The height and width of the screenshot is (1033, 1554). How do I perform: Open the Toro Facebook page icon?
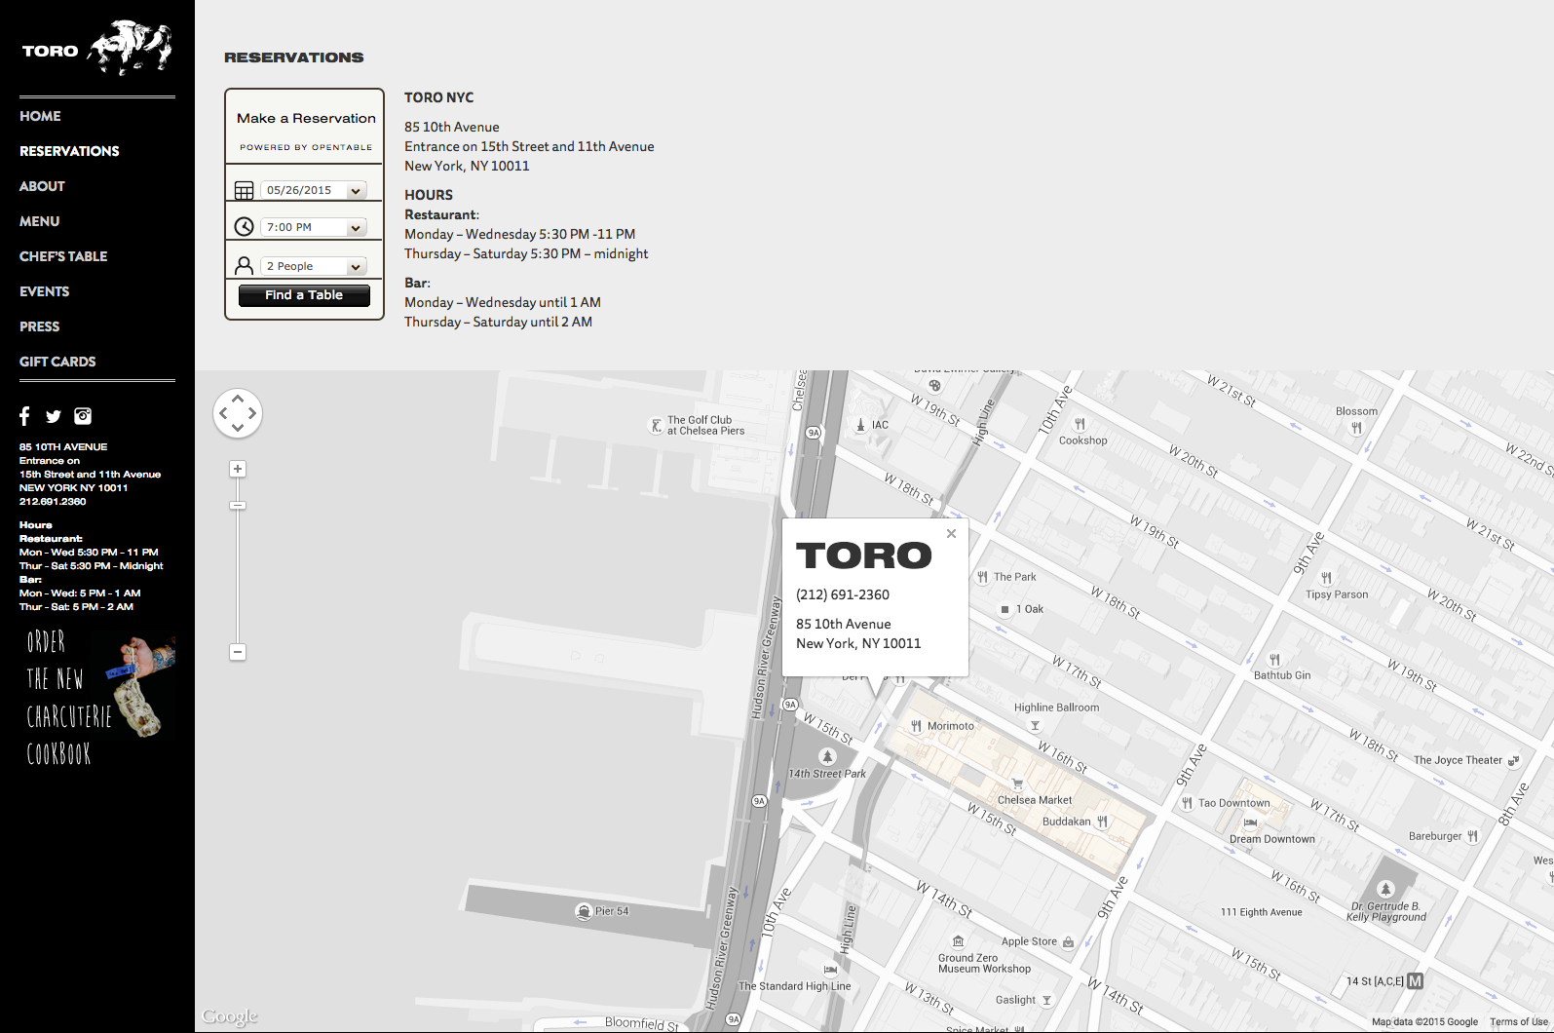24,416
